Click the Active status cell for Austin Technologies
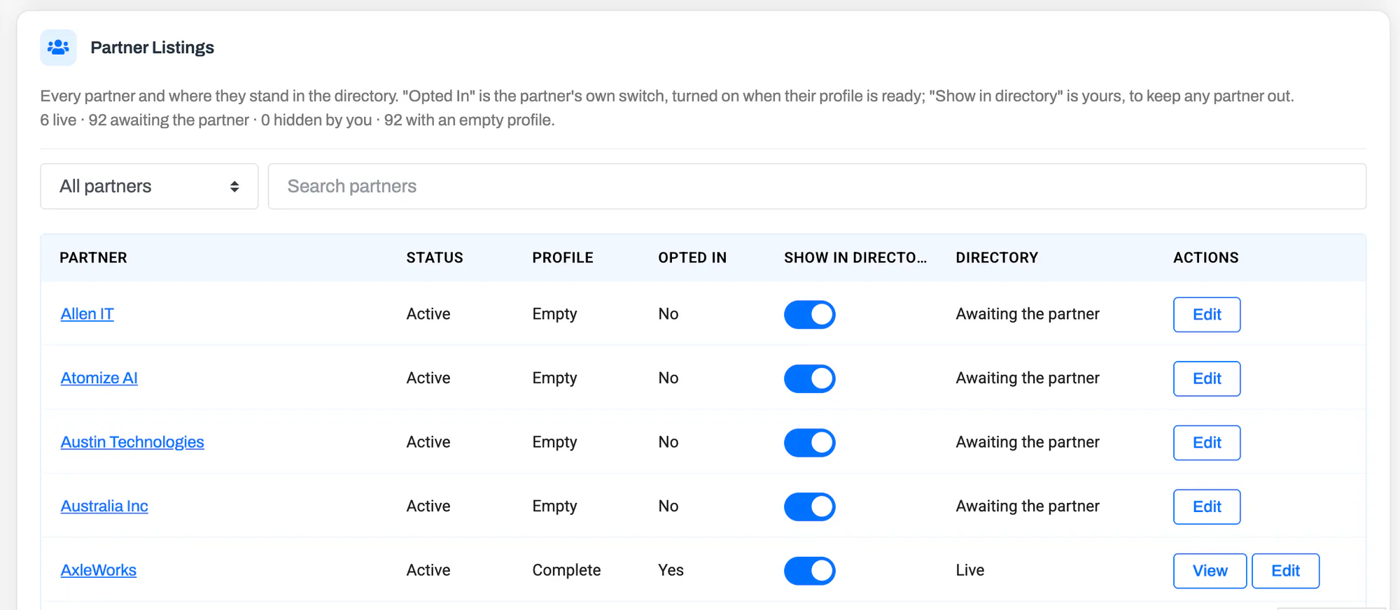Image resolution: width=1400 pixels, height=610 pixels. [428, 442]
